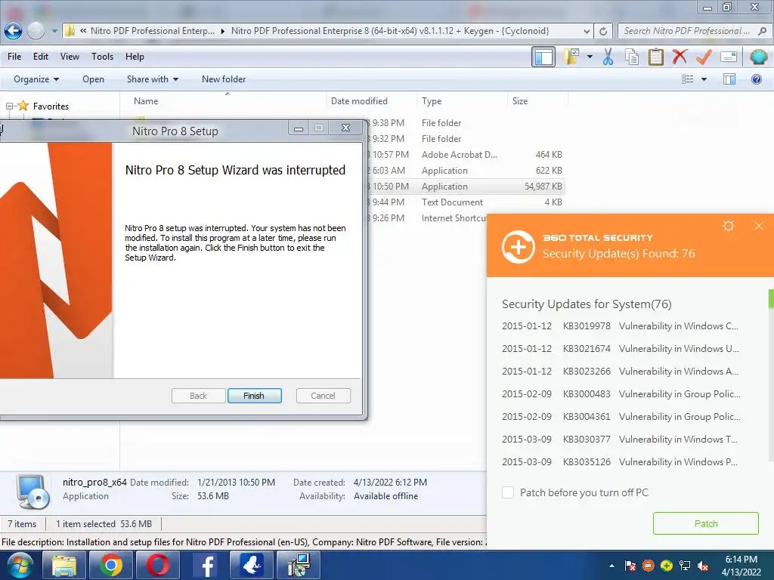The height and width of the screenshot is (580, 774).
Task: Refresh the folder via address bar button
Action: 603,31
